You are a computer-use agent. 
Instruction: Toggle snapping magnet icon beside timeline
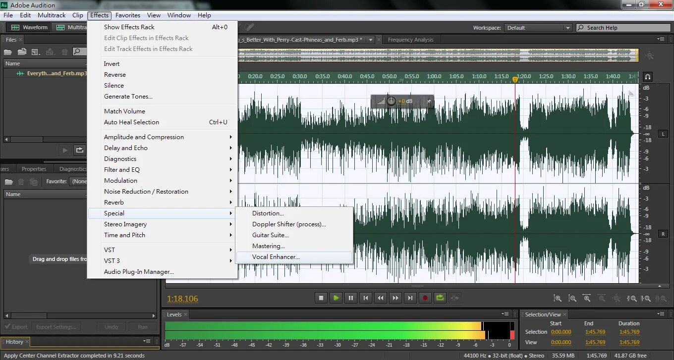click(x=647, y=76)
